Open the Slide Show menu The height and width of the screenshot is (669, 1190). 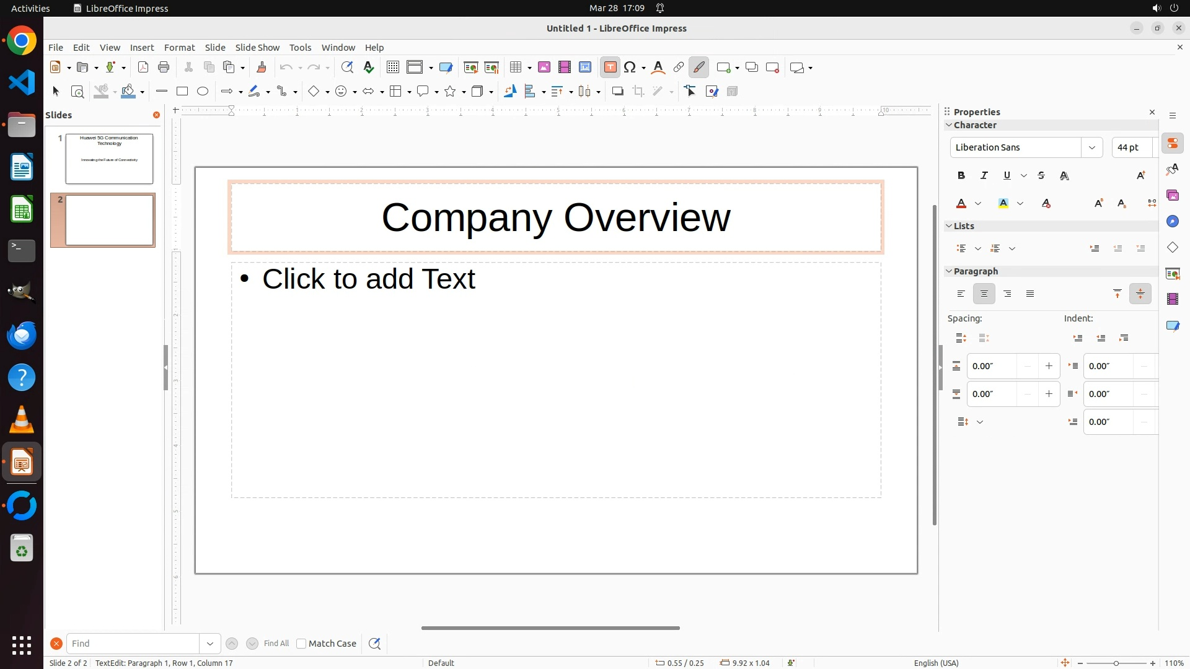pyautogui.click(x=257, y=48)
